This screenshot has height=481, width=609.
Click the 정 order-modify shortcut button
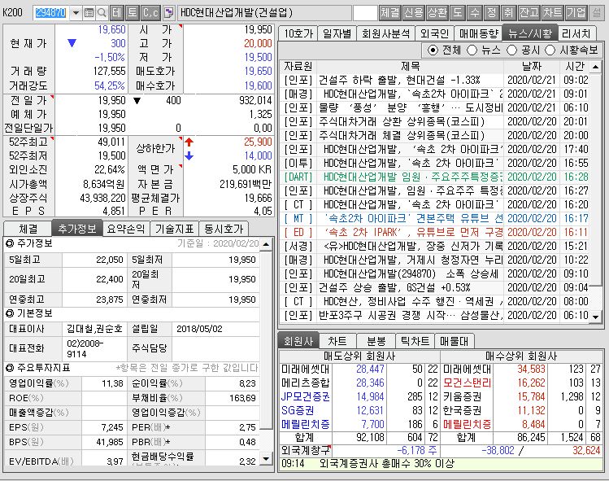coord(492,13)
